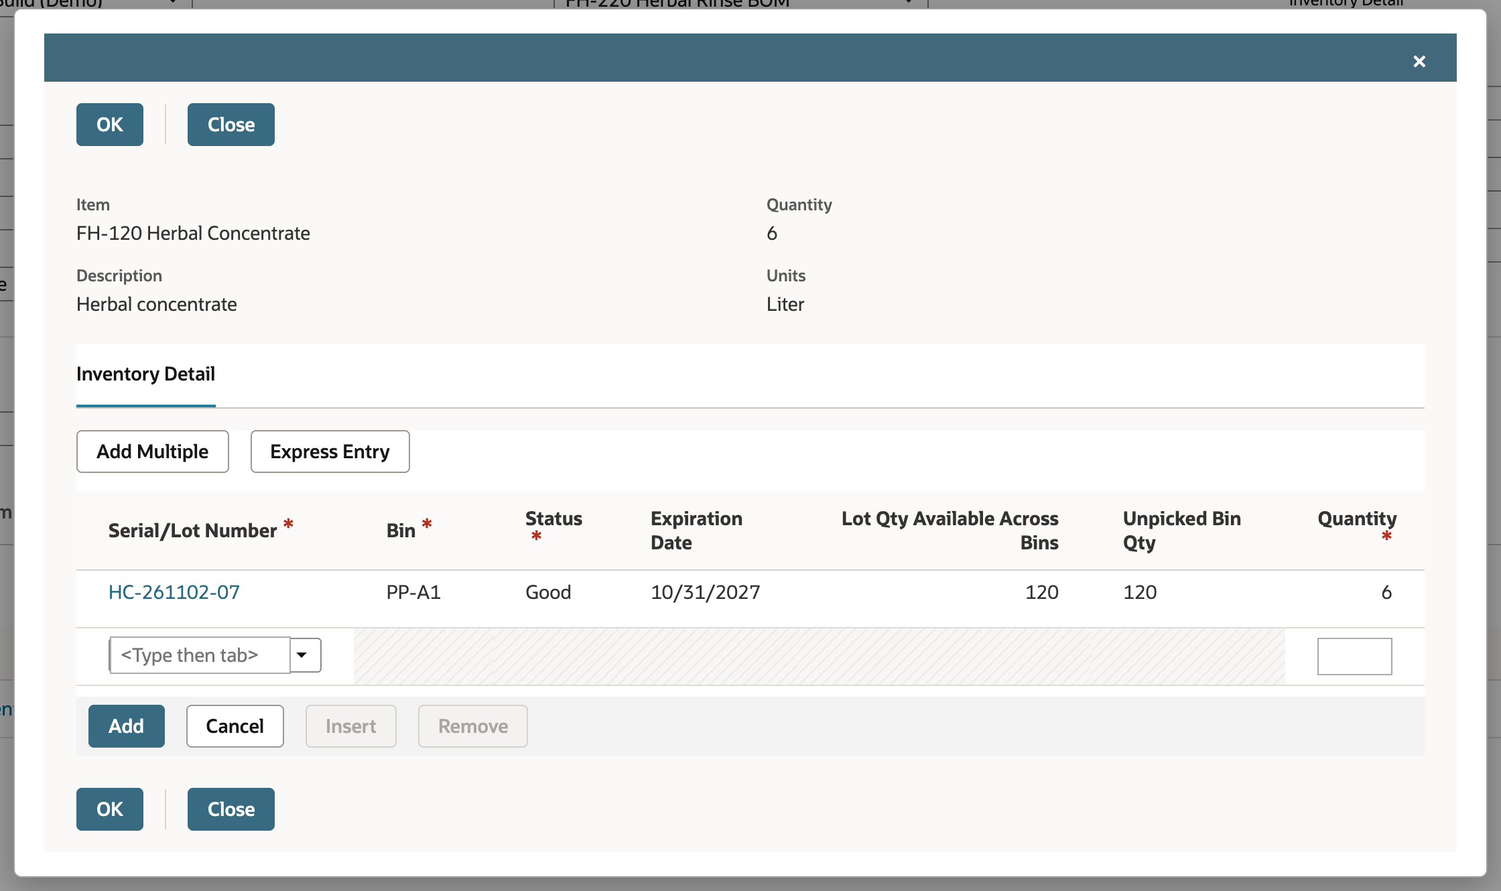Image resolution: width=1501 pixels, height=891 pixels.
Task: Select the PP-A1 bin cell
Action: tap(413, 592)
